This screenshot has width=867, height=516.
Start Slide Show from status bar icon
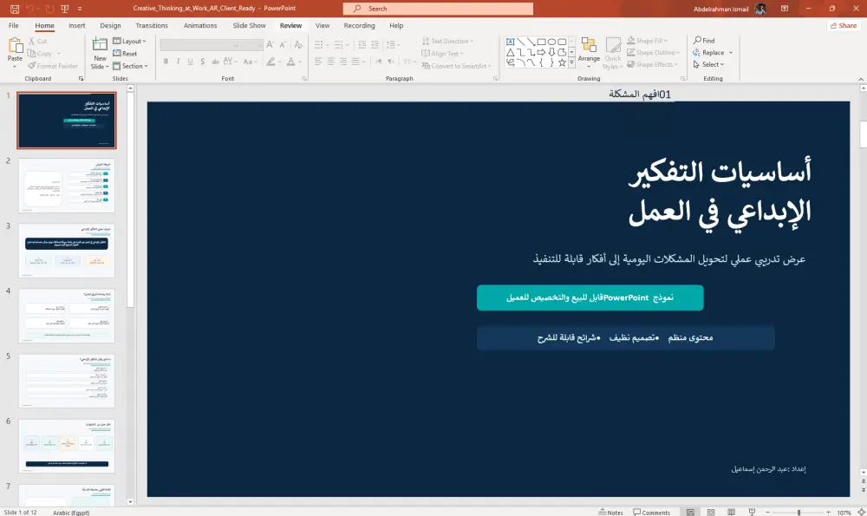click(752, 513)
